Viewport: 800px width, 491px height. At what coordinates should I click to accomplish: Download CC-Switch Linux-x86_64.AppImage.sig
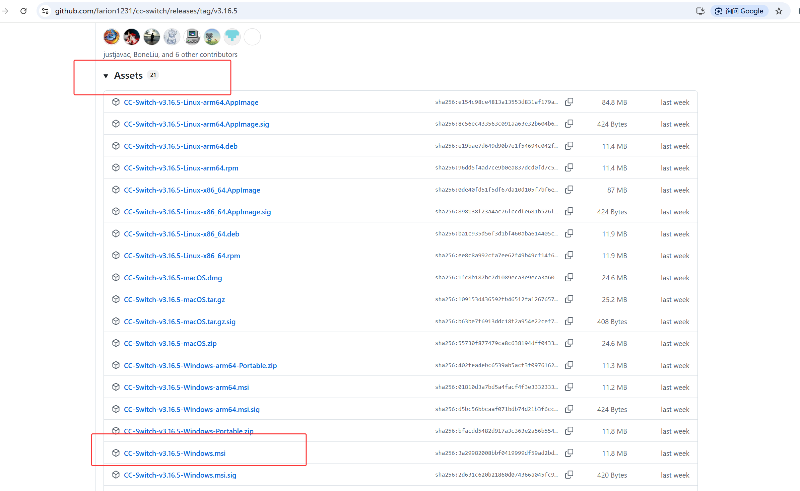197,212
